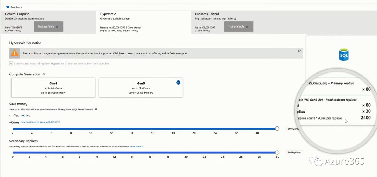Image resolution: width=377 pixels, height=177 pixels.
Task: Click the info icon beside Compute Generation
Action: (44, 74)
